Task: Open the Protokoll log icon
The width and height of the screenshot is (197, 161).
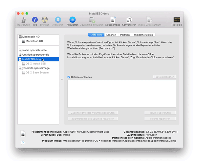Action: [177, 20]
